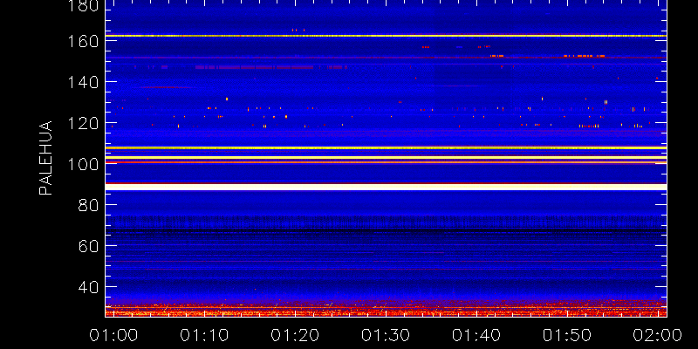The image size is (698, 349).
Task: Click the bright yellow line at 162
Action: (x=386, y=36)
